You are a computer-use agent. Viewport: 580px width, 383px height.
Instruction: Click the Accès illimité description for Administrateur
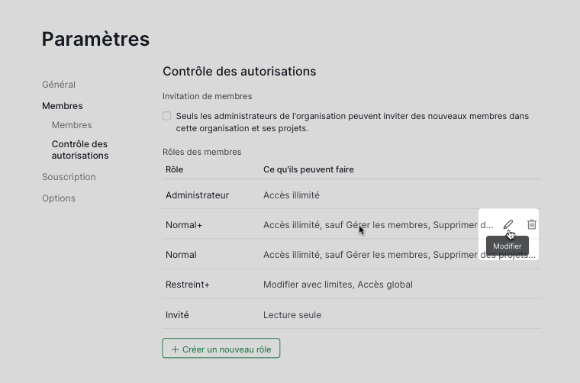[292, 195]
